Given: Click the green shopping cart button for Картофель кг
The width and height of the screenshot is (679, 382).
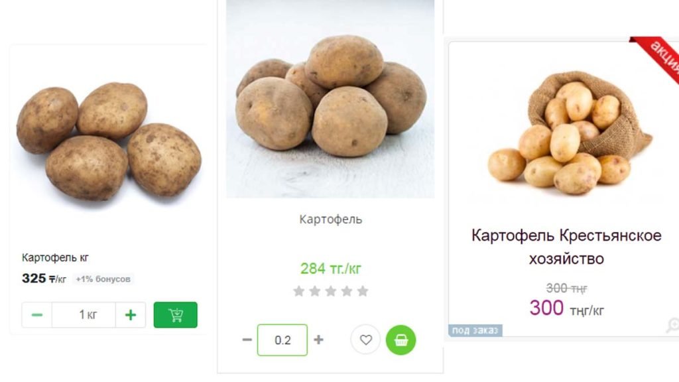Looking at the screenshot, I should [175, 315].
